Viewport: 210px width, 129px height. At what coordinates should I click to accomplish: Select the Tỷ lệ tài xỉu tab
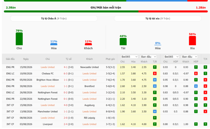click(x=158, y=18)
